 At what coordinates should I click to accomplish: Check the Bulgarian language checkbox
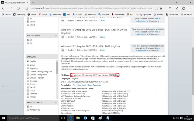point(28,68)
